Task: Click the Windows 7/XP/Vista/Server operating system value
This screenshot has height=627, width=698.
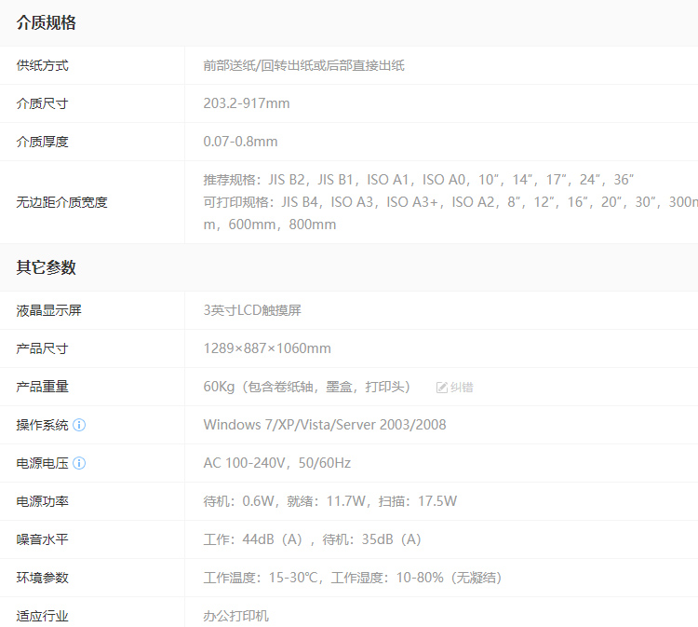Action: (325, 425)
